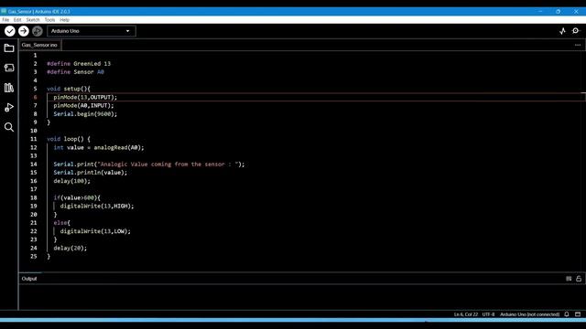Click the '#define Sensor A0' line
586x329 pixels.
point(75,72)
